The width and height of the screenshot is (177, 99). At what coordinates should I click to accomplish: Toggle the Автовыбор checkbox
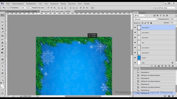tap(10, 8)
